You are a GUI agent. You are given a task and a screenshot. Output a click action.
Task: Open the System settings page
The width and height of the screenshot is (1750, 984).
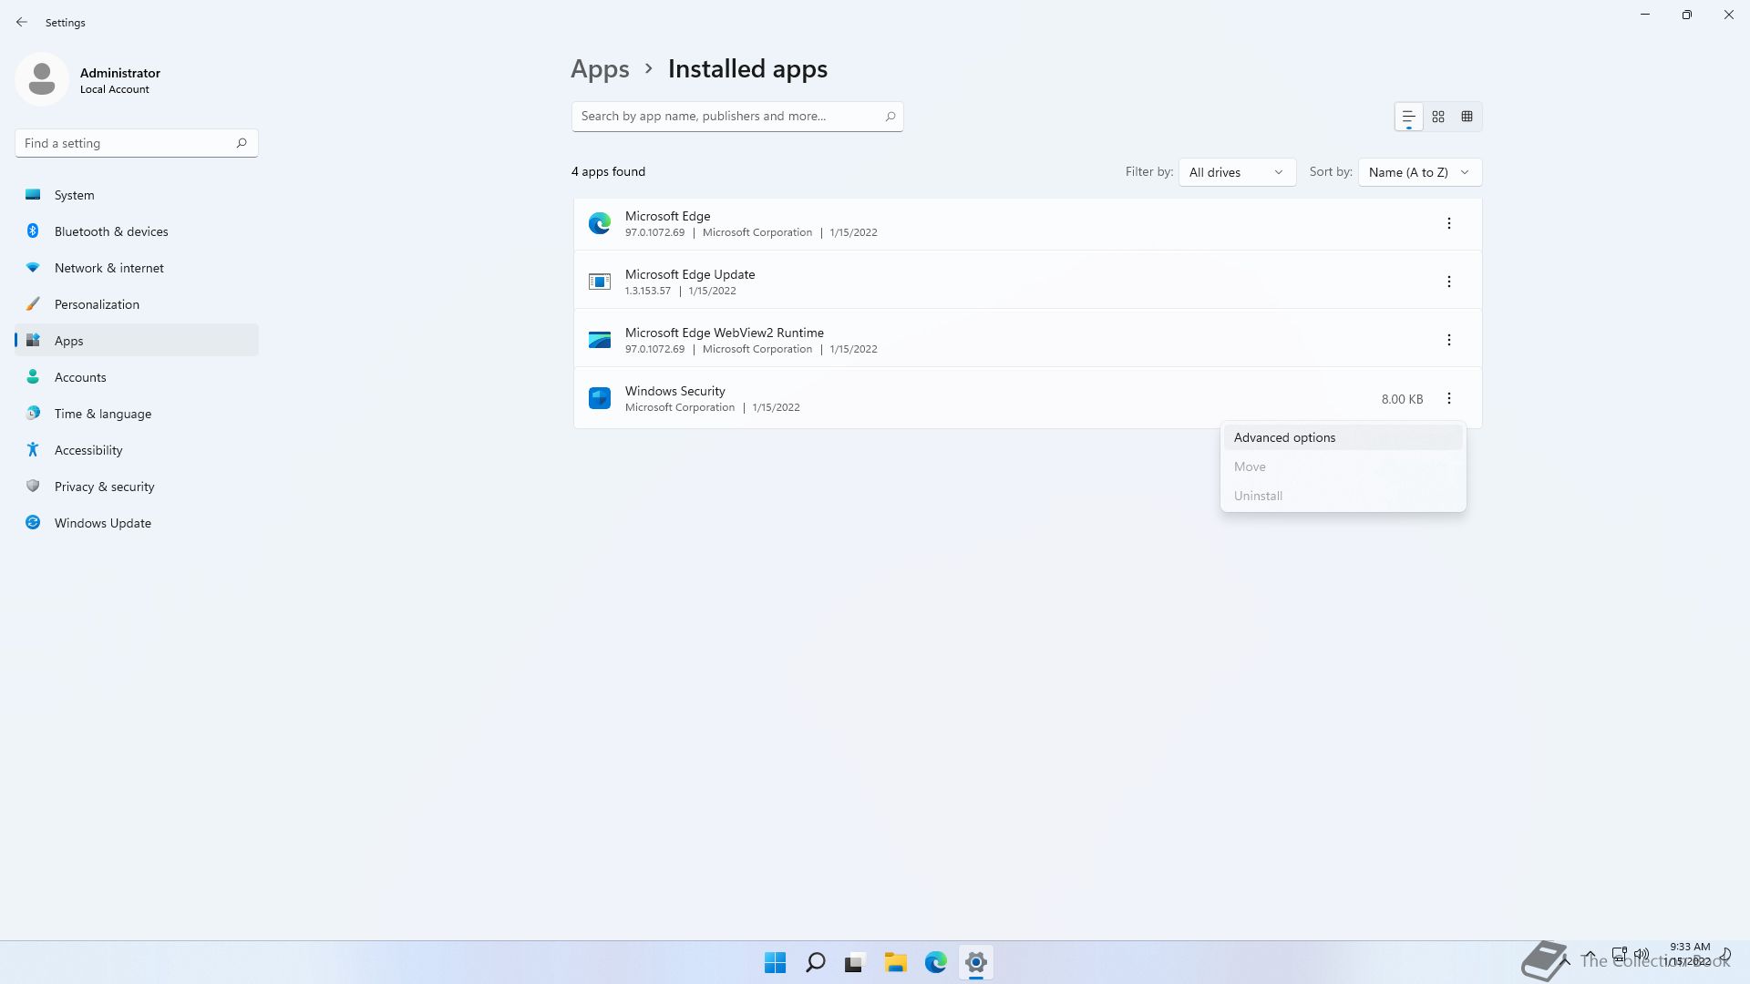pyautogui.click(x=137, y=195)
